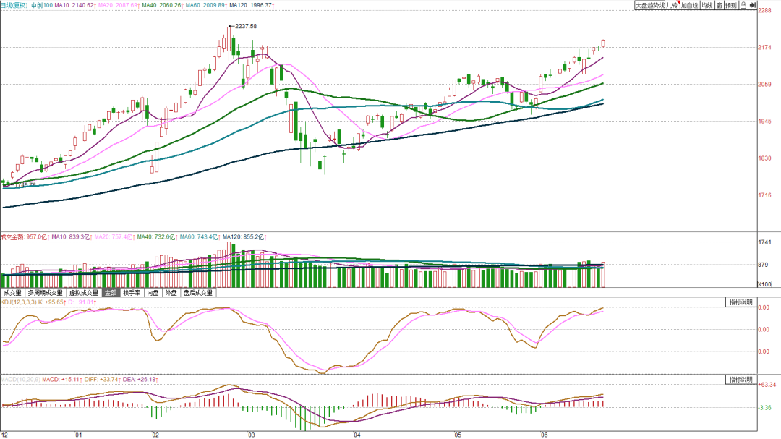Screen dimensions: 781x439
Task: Click the 日线(复权) period label
Action: click(x=14, y=5)
